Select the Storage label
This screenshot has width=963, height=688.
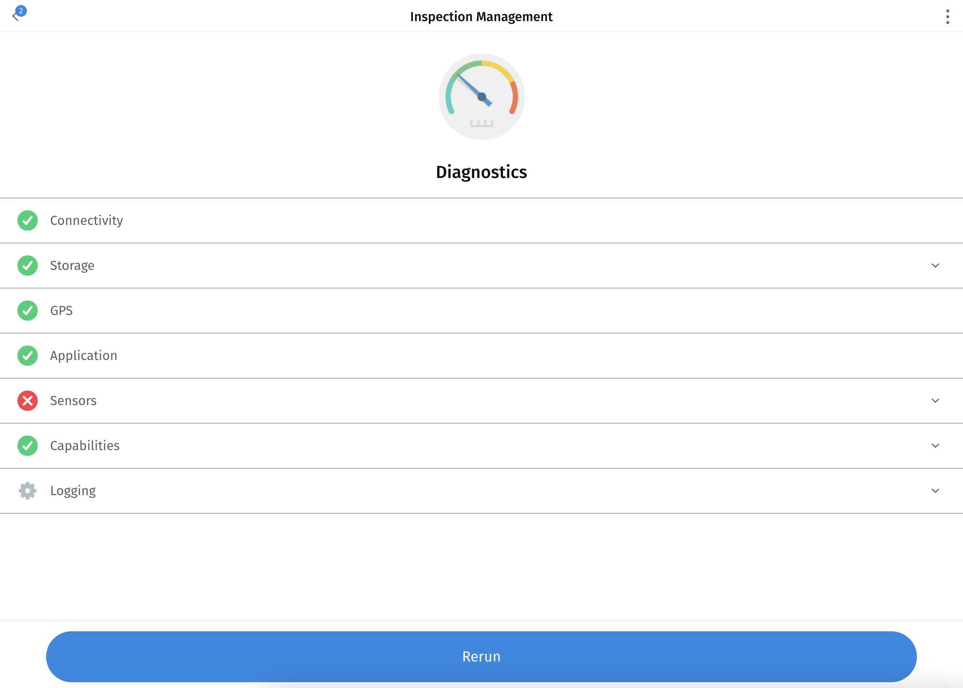click(x=72, y=266)
